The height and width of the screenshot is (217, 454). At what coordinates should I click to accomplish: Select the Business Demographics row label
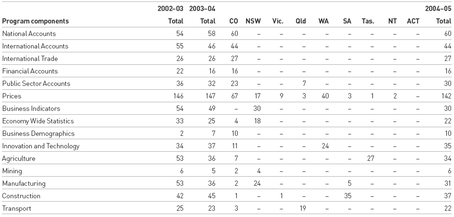pos(38,133)
